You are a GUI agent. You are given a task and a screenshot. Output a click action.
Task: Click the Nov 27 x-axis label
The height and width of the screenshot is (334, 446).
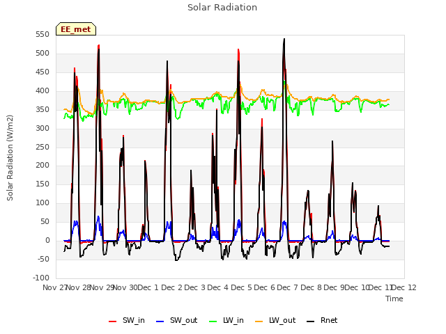[x=54, y=287]
